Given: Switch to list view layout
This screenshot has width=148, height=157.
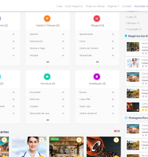Looking at the screenshot, I should [x=118, y=131].
